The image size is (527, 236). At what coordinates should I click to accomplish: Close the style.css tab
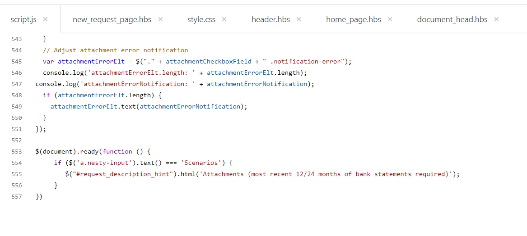[224, 19]
